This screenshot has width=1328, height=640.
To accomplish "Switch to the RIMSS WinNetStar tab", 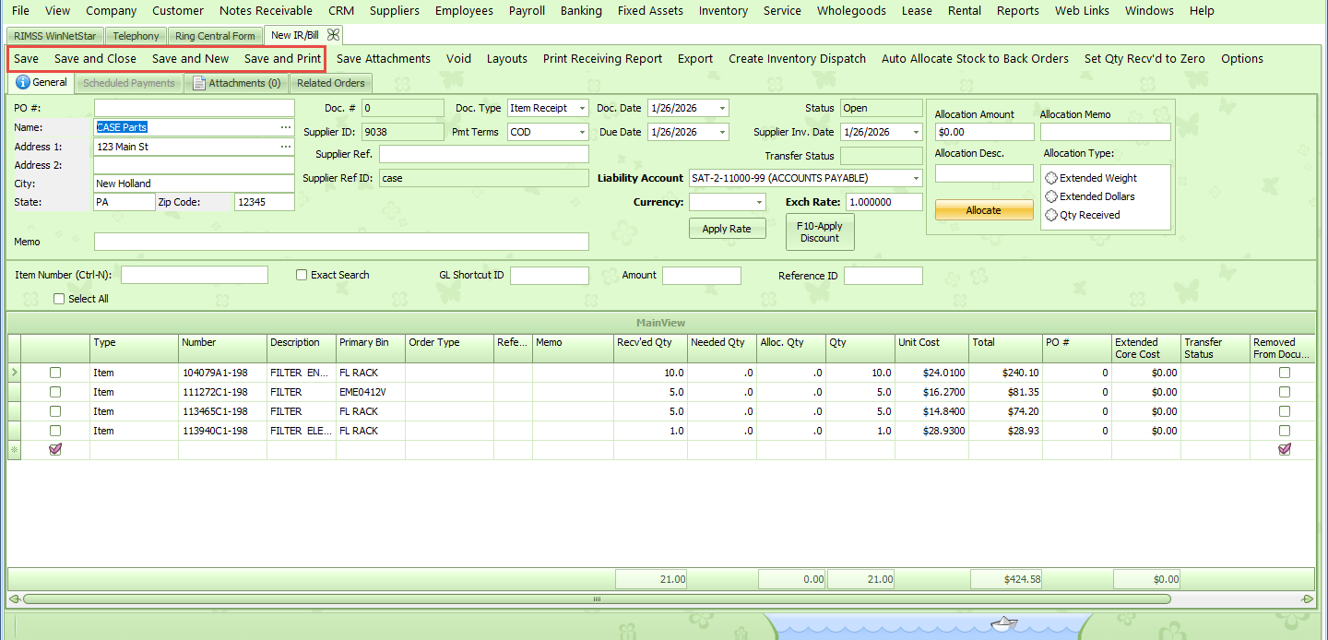I will coord(54,36).
